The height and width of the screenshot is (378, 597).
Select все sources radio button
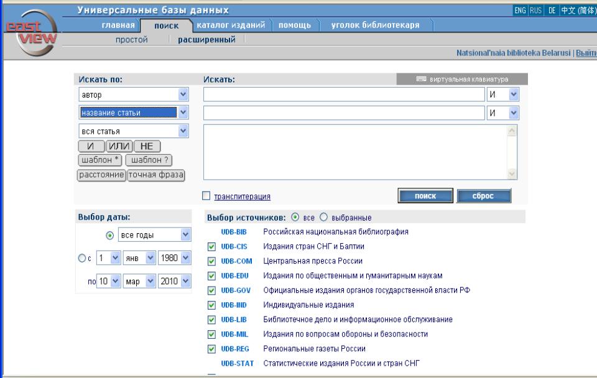pyautogui.click(x=295, y=217)
